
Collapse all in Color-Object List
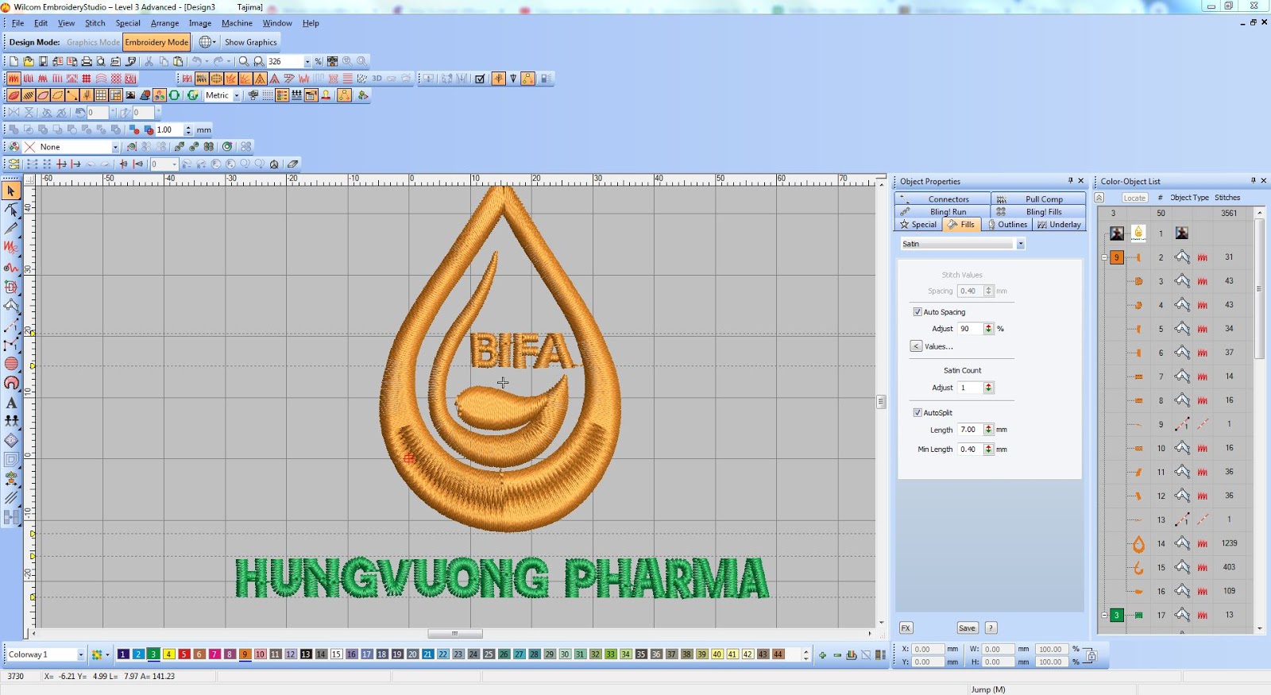coord(1099,198)
